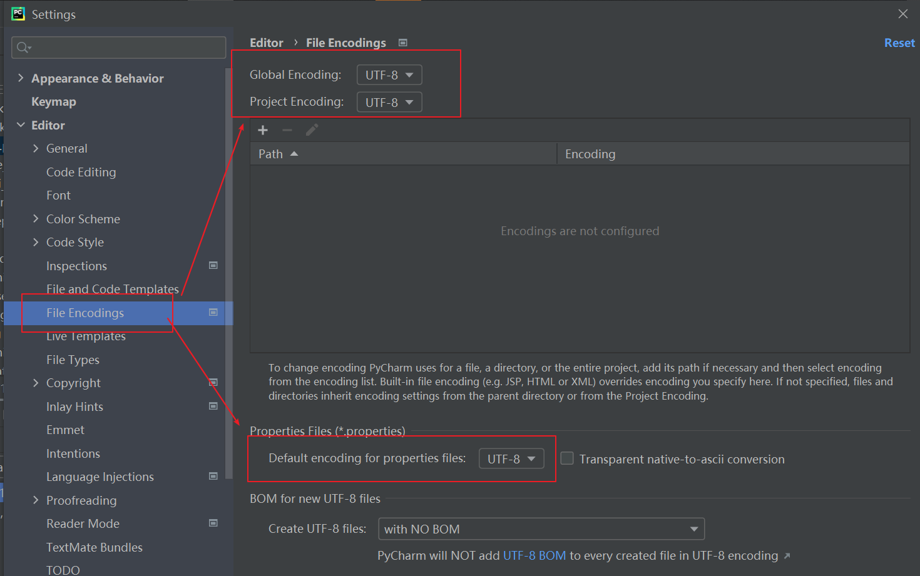The height and width of the screenshot is (576, 920).
Task: Close the Settings dialog
Action: (902, 14)
